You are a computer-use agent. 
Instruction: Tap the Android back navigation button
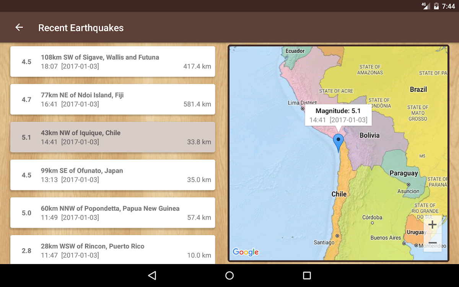pyautogui.click(x=152, y=276)
